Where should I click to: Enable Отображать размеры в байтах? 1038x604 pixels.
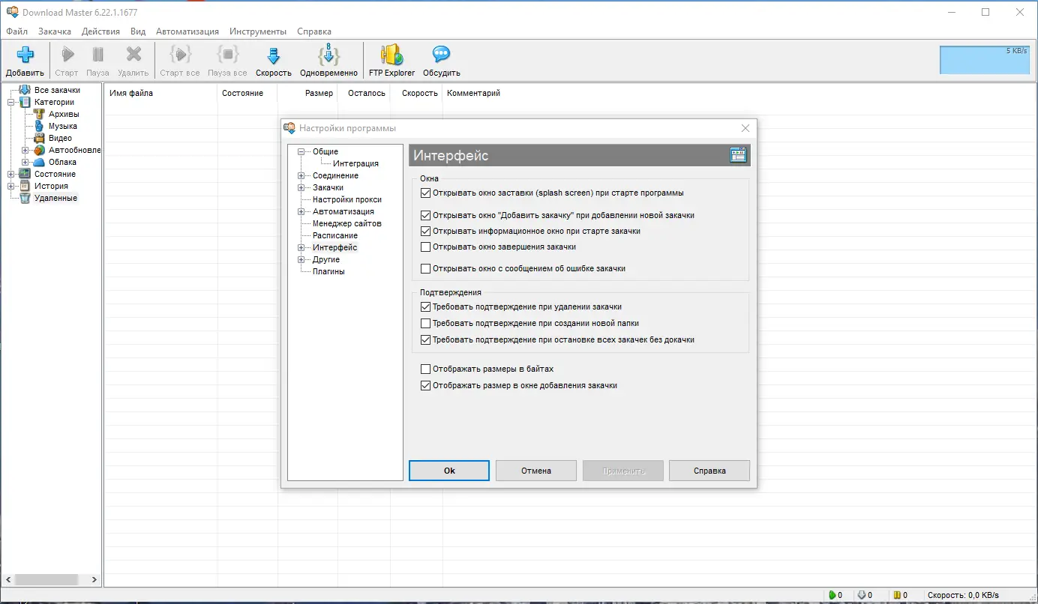coord(426,369)
